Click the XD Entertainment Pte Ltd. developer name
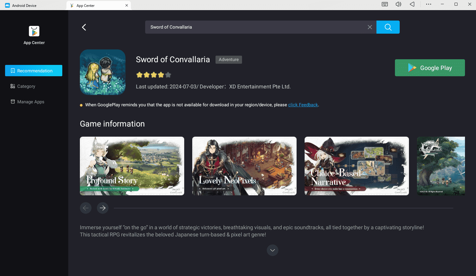This screenshot has width=476, height=276. (x=260, y=87)
